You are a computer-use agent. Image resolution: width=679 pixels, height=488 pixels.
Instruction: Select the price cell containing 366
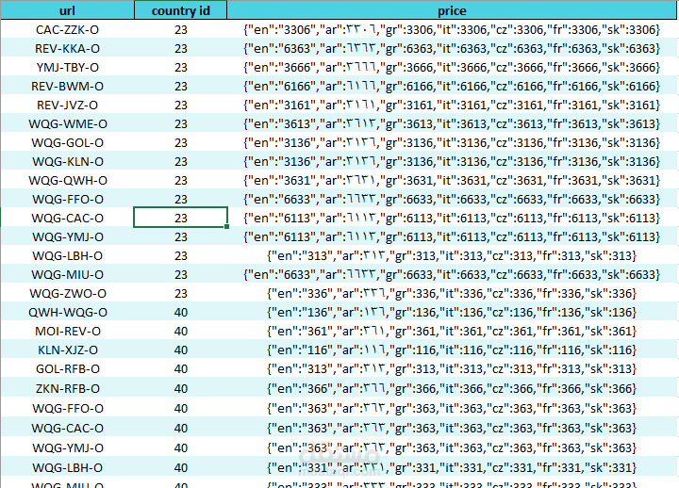(x=452, y=388)
